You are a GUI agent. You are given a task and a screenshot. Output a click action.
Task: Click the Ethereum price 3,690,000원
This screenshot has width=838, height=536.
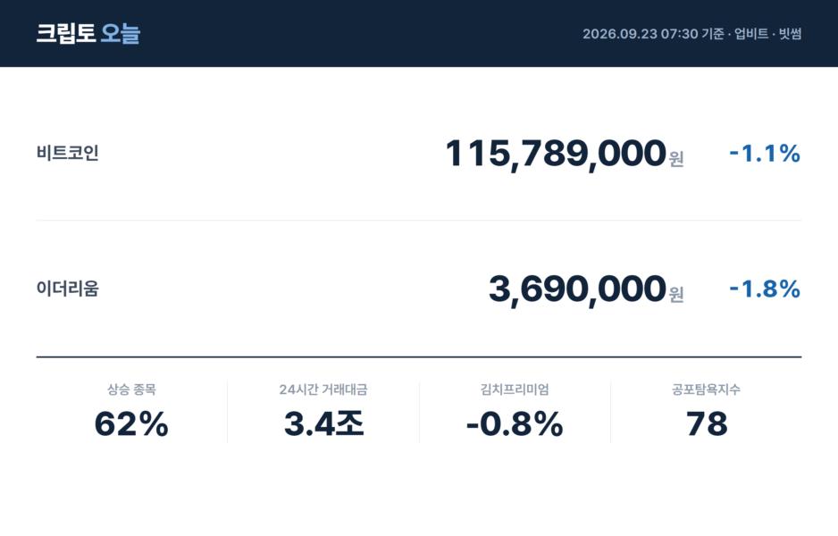tap(586, 289)
